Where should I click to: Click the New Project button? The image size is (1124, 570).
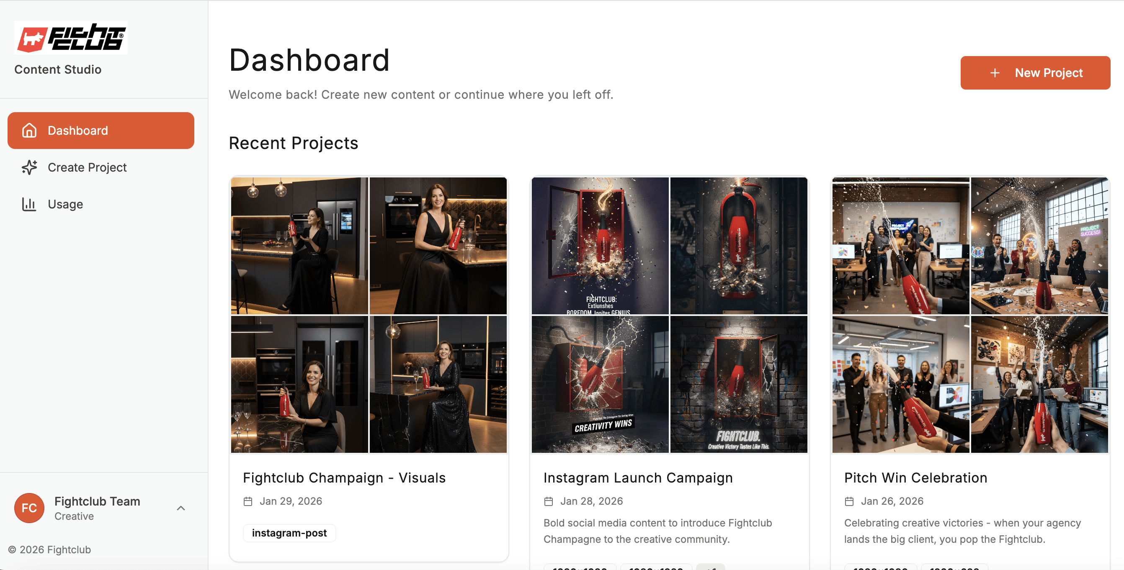click(1035, 73)
